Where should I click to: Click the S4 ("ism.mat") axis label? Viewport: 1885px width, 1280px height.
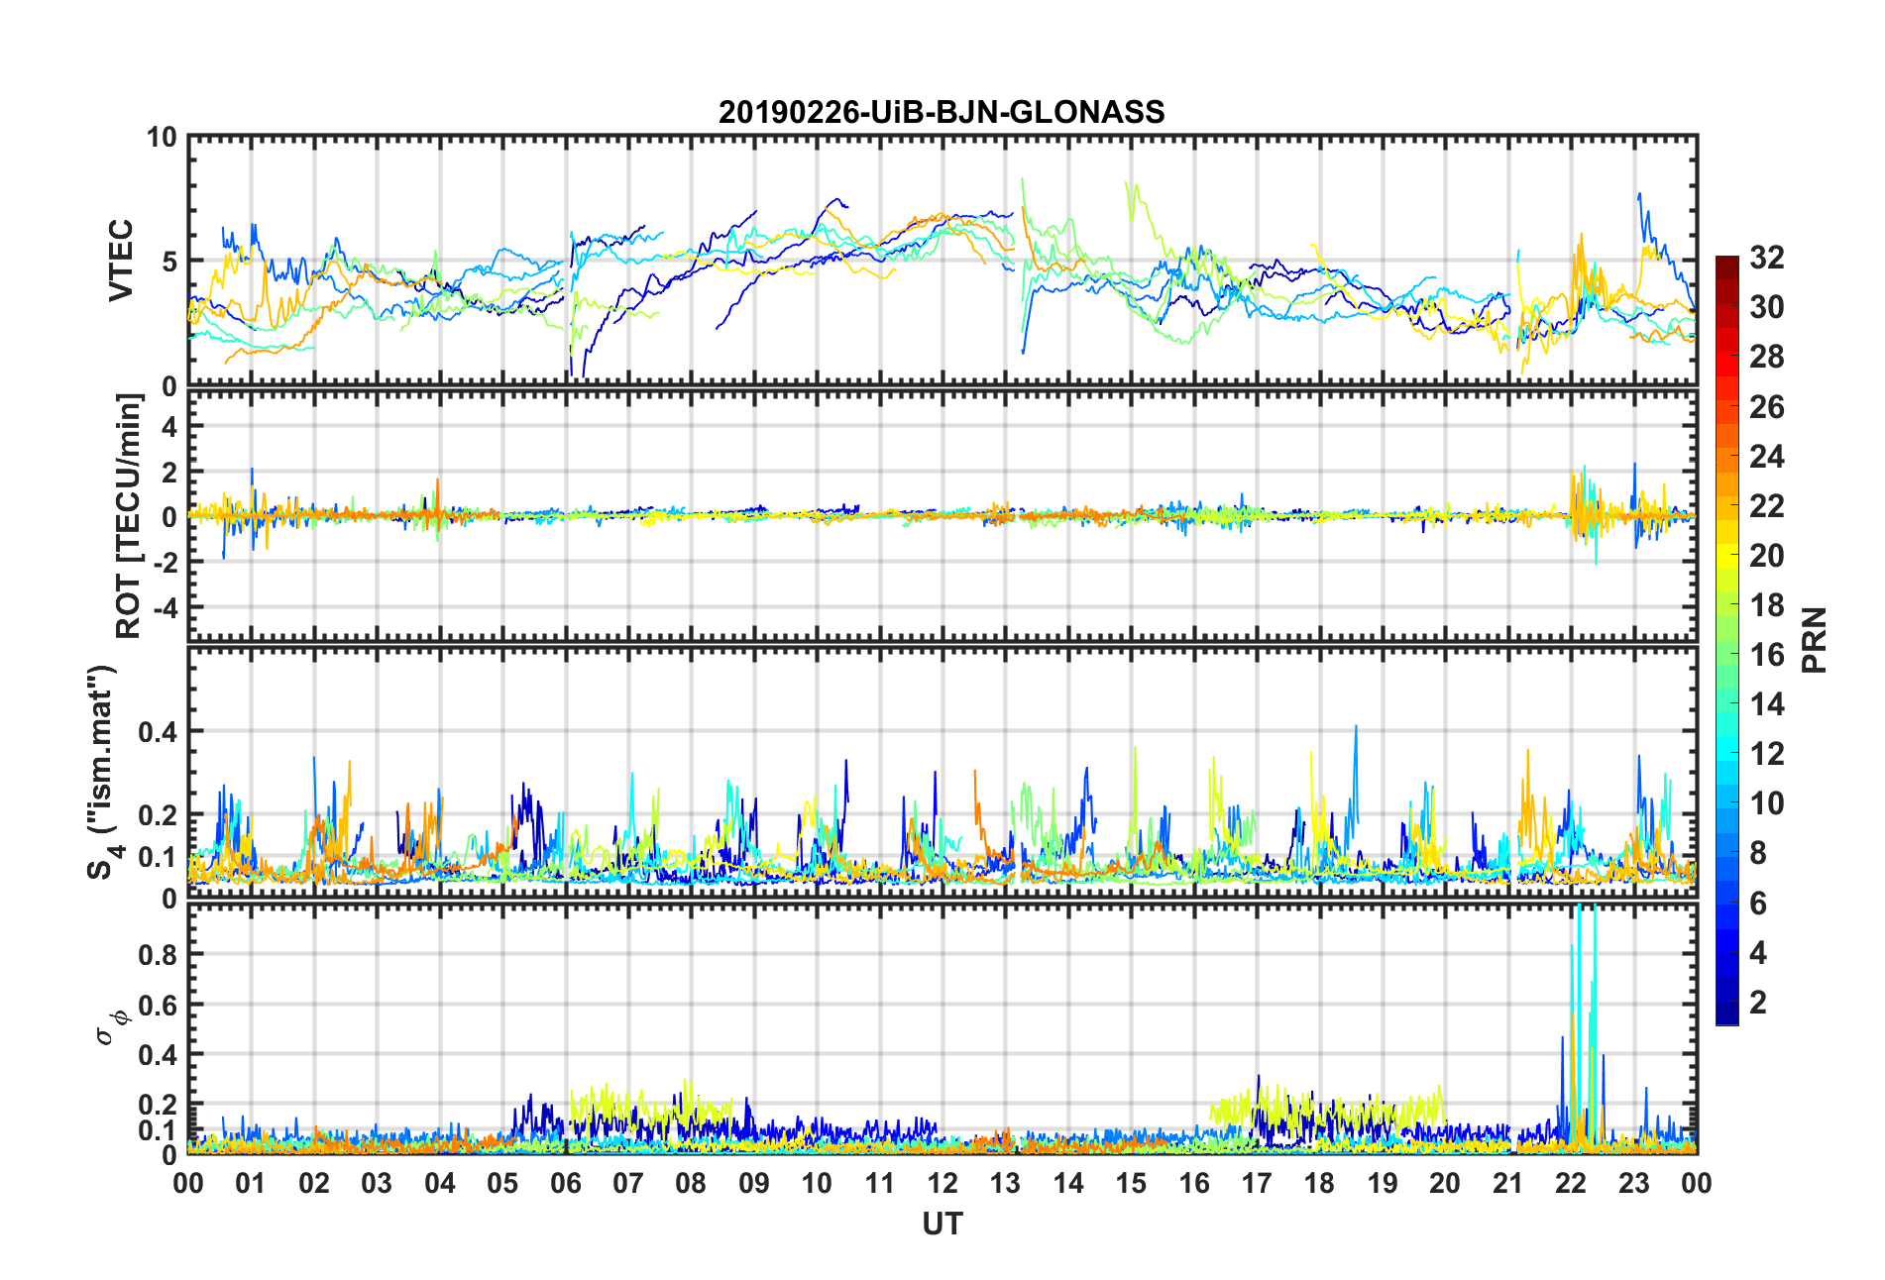point(102,772)
